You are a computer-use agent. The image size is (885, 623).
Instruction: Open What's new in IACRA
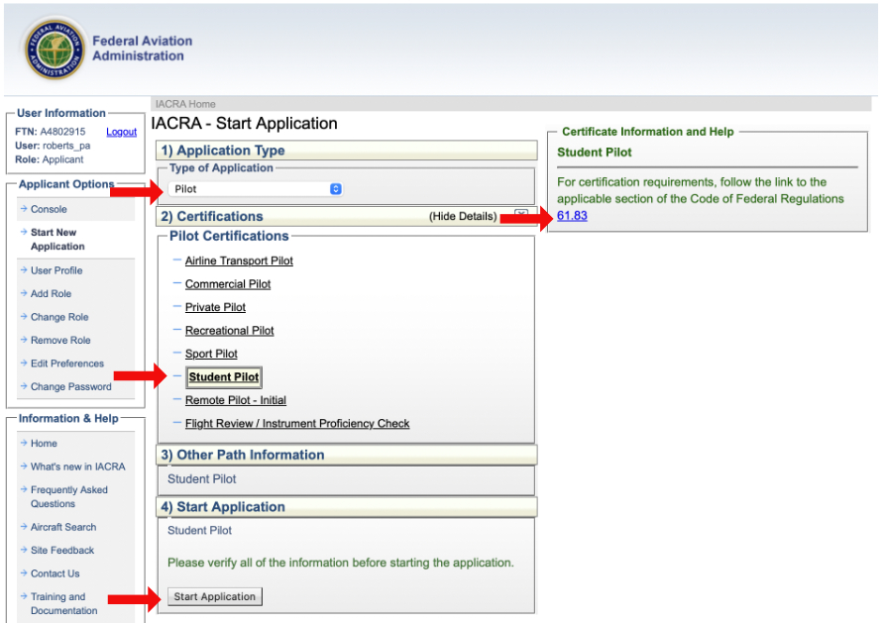tap(78, 467)
